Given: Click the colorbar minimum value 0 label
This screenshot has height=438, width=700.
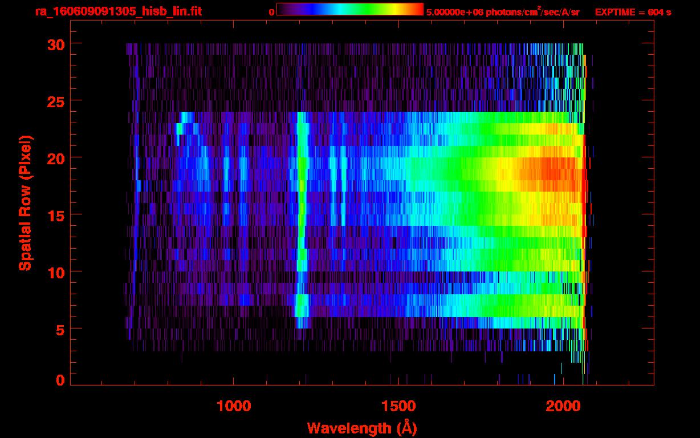Looking at the screenshot, I should coord(272,12).
